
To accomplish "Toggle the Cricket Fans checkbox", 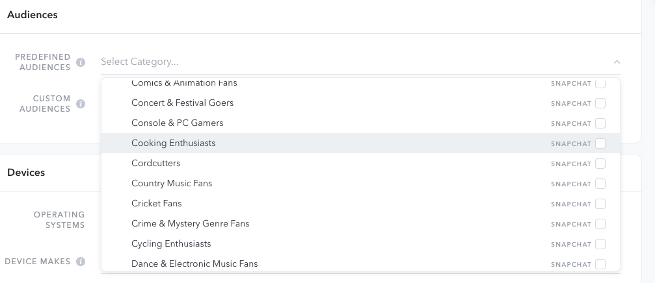I will click(x=600, y=204).
